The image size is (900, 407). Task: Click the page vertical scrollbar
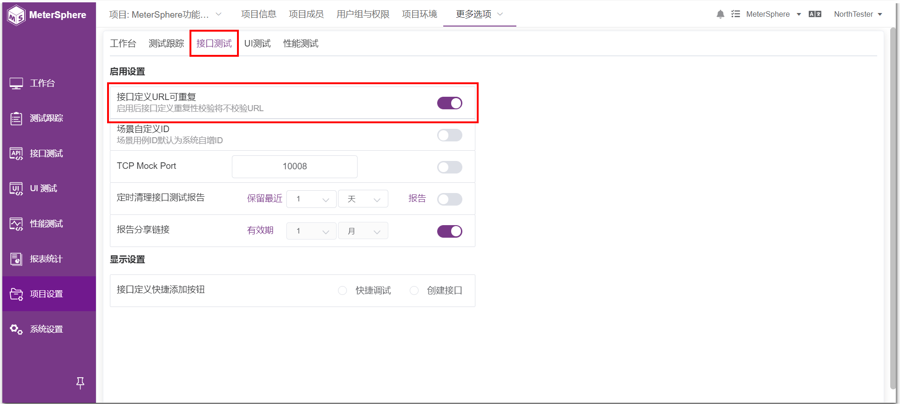click(893, 208)
